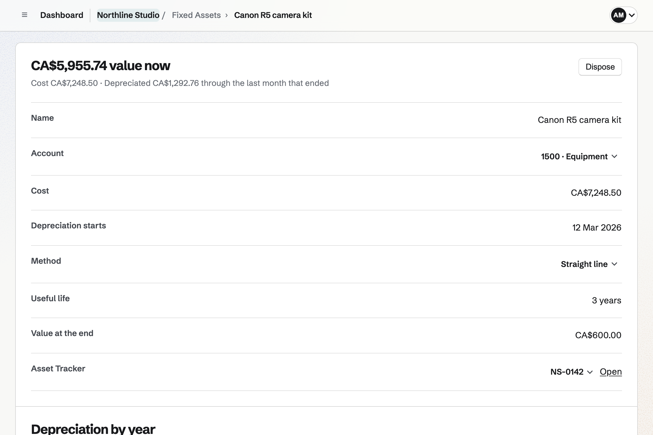Edit the Useful life 3 years value
The width and height of the screenshot is (653, 435).
click(606, 300)
